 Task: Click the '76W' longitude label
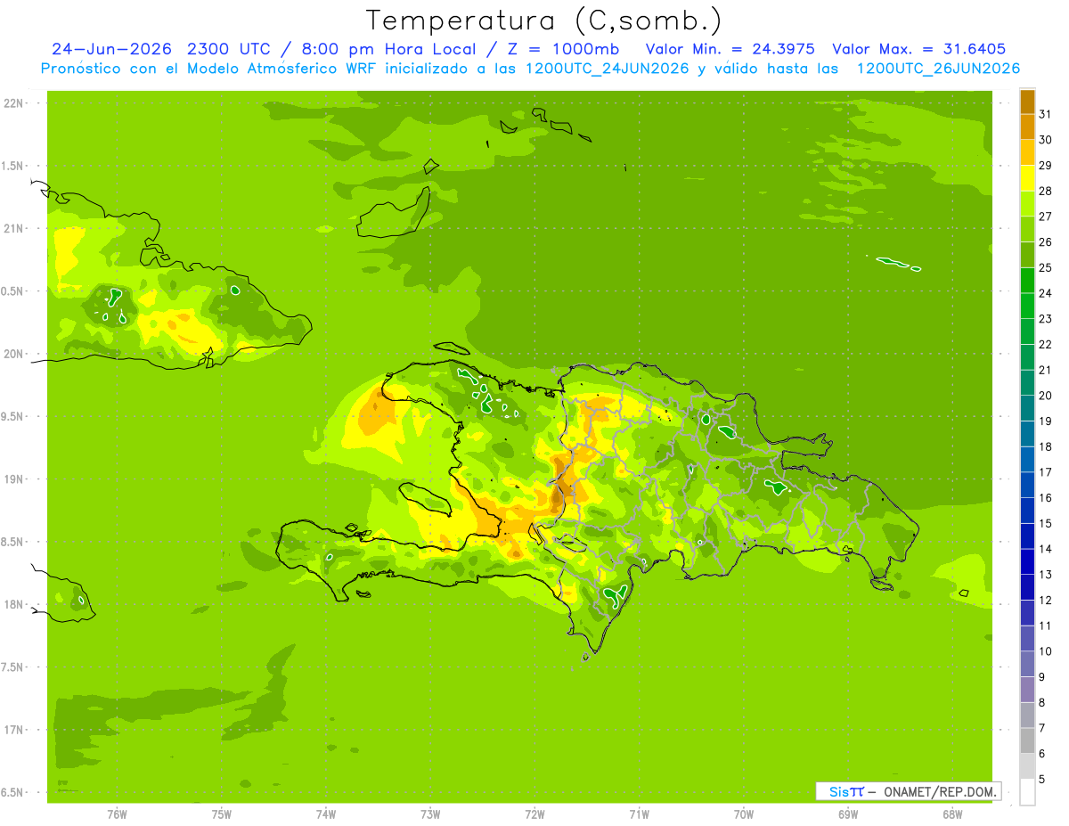[x=117, y=814]
